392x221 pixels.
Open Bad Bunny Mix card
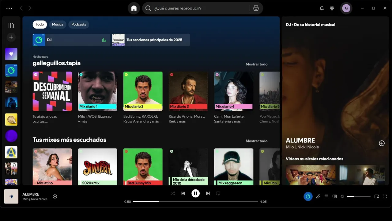coord(143,167)
